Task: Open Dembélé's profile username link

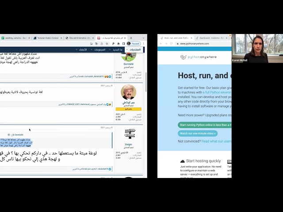Action: click(x=129, y=64)
